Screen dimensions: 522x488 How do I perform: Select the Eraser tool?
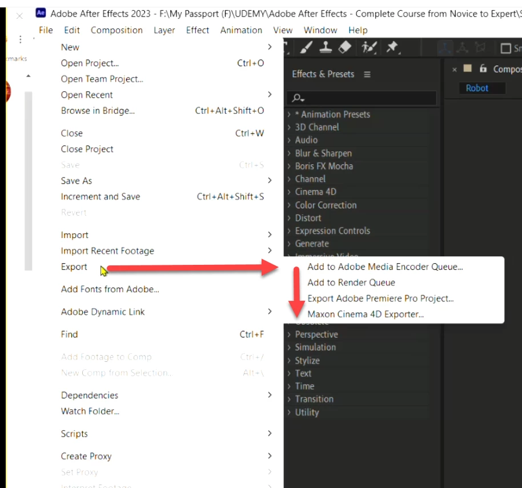coord(345,47)
